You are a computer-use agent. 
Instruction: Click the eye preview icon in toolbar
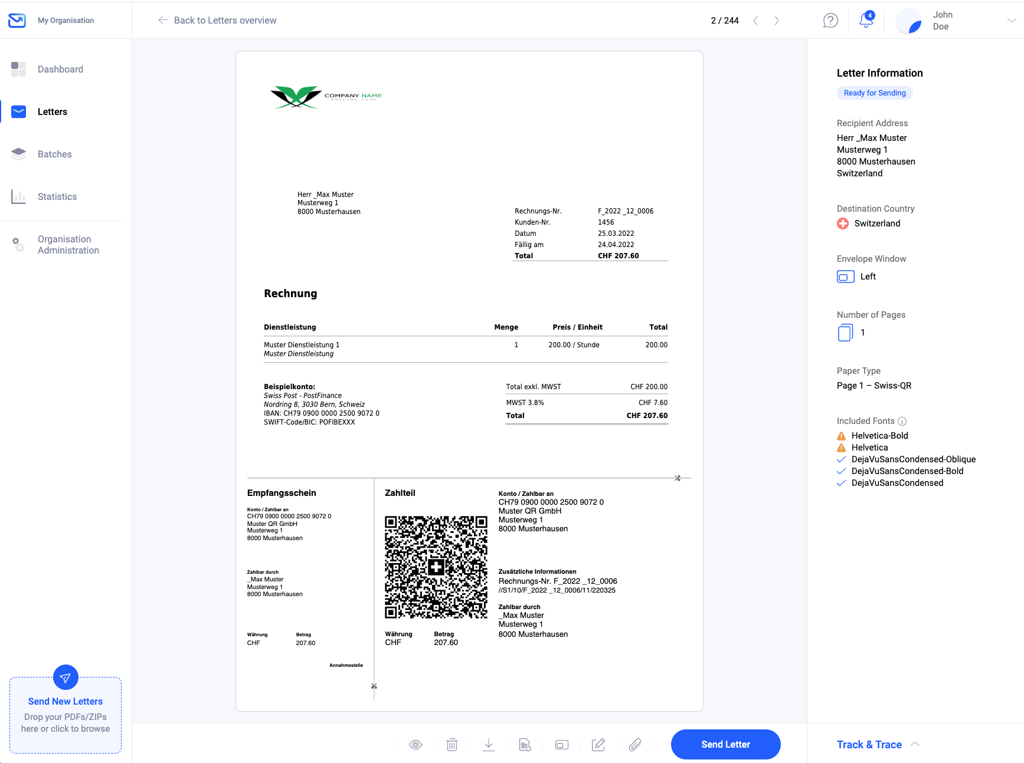(416, 745)
